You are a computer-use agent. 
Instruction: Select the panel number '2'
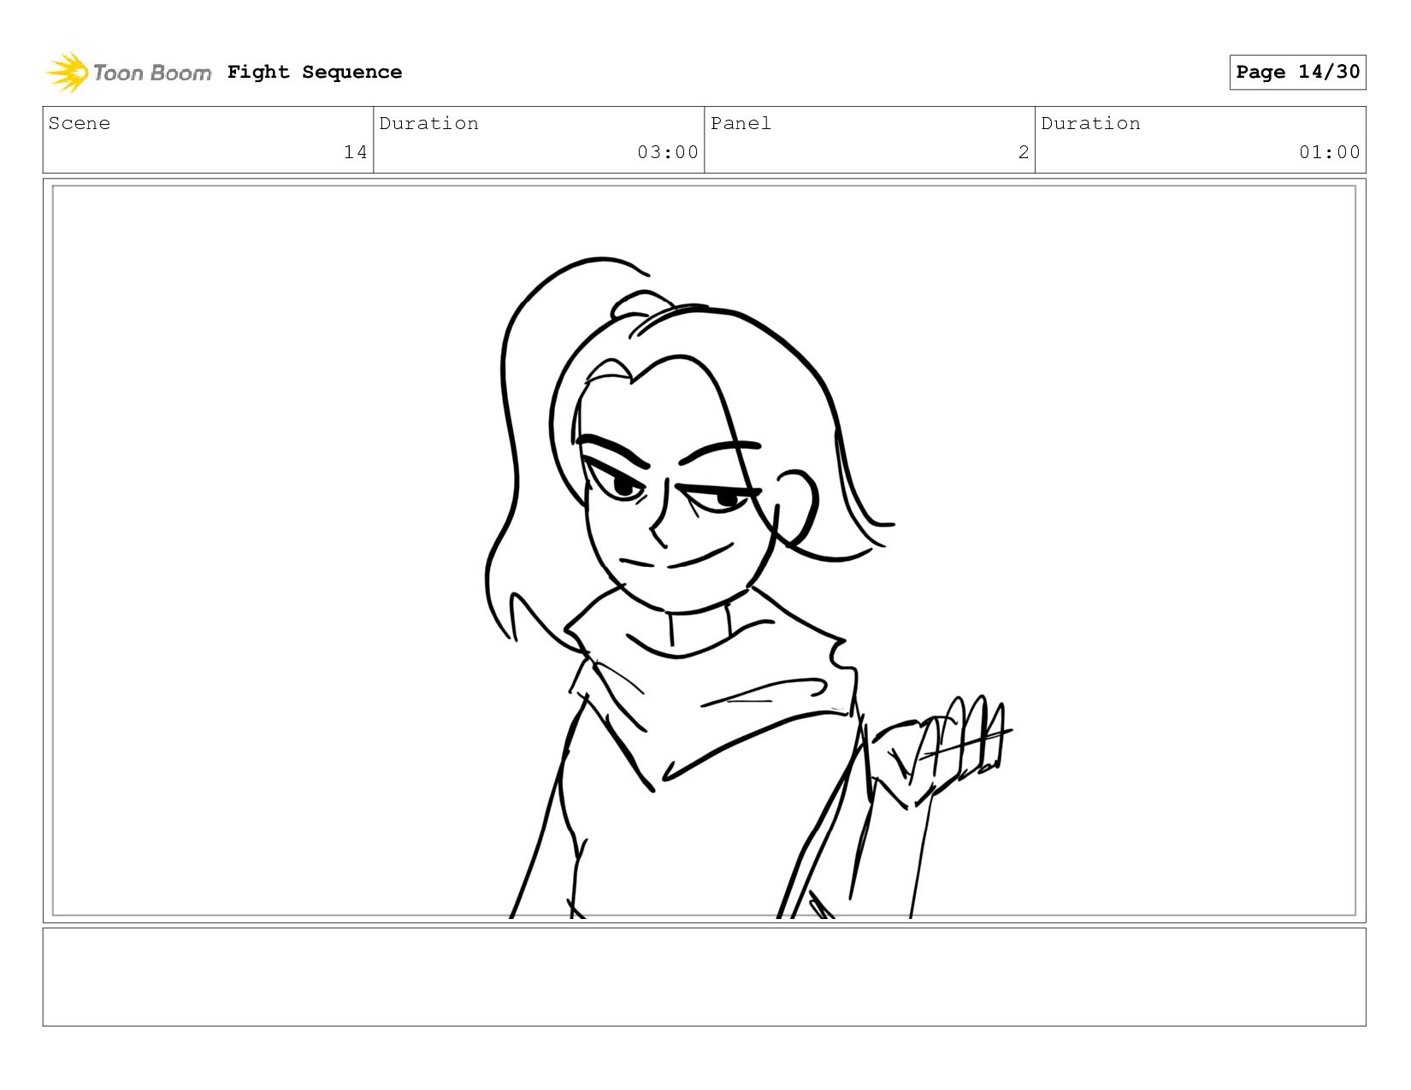[1024, 152]
